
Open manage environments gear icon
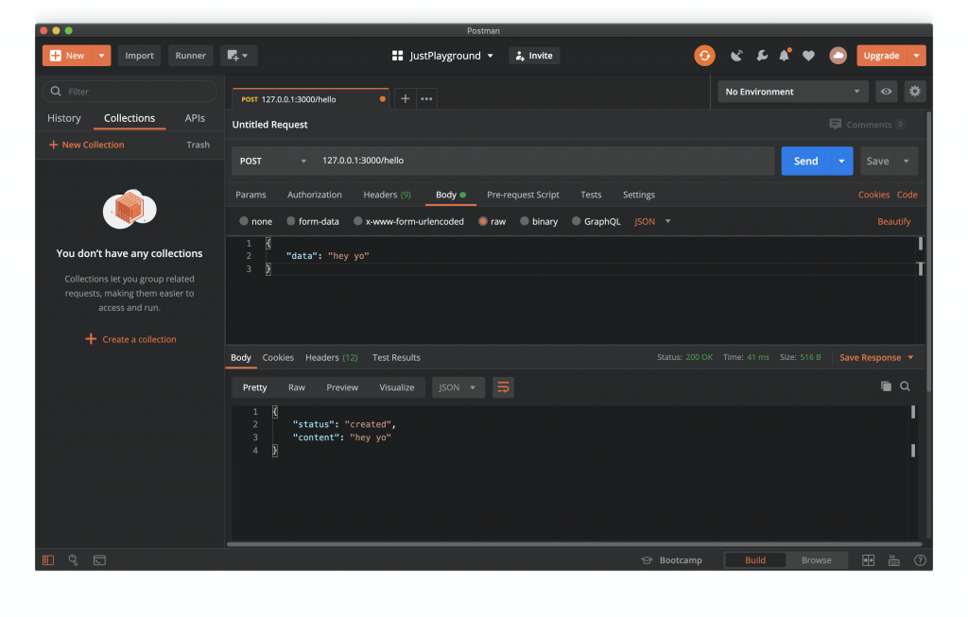[x=915, y=92]
